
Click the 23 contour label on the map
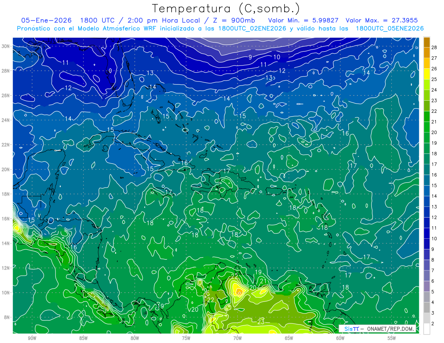point(261,322)
